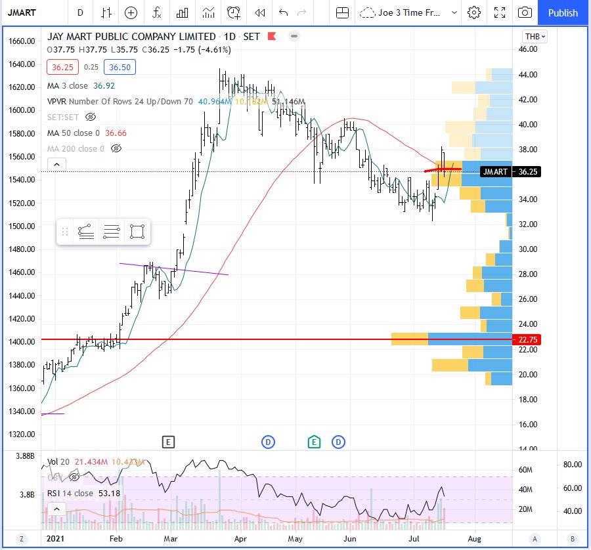
Task: Open the bar style selector
Action: (x=106, y=13)
